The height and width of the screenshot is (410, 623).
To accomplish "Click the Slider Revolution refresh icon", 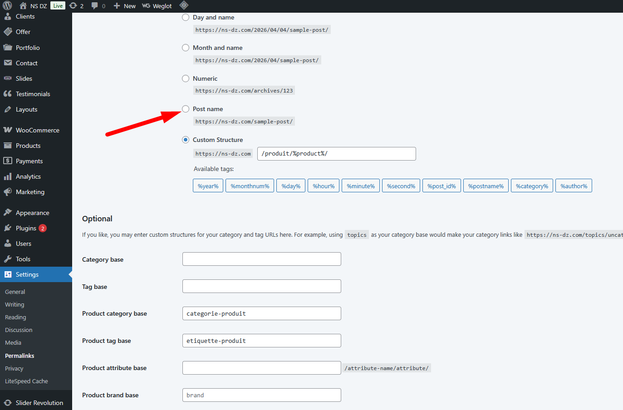I will pyautogui.click(x=8, y=403).
